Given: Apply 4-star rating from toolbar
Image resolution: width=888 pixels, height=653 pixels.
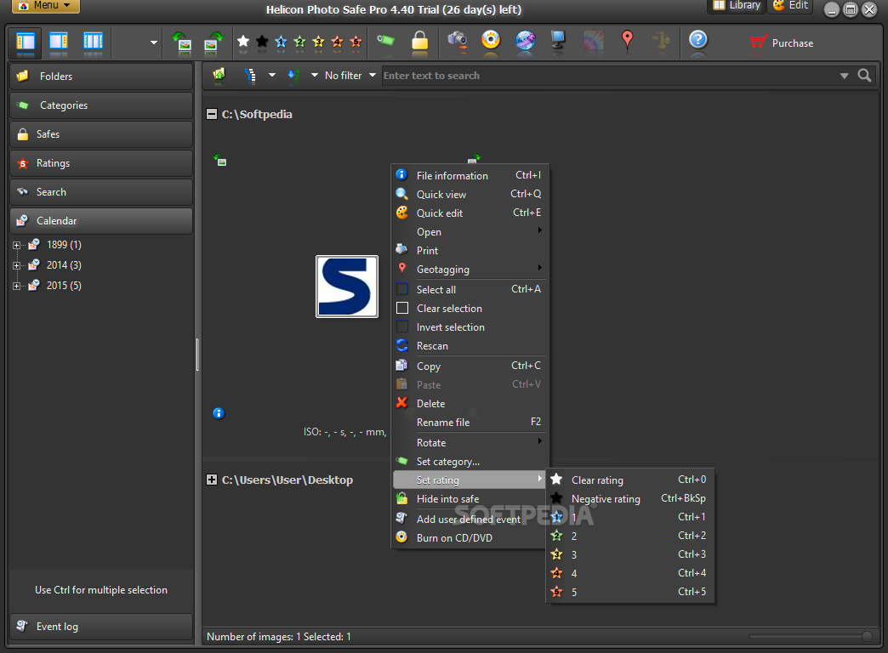Looking at the screenshot, I should [x=337, y=42].
